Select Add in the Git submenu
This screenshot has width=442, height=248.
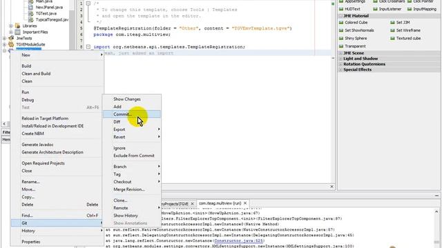tap(132, 107)
